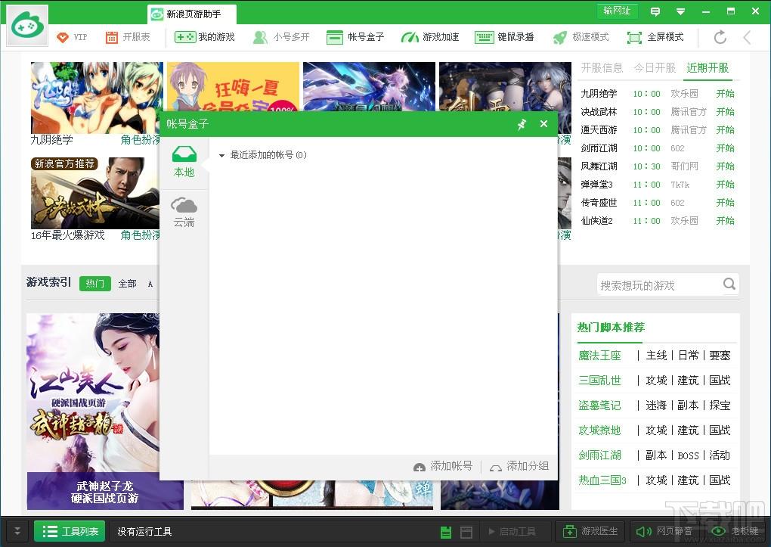Open the VIP section
The width and height of the screenshot is (771, 547).
(x=72, y=37)
